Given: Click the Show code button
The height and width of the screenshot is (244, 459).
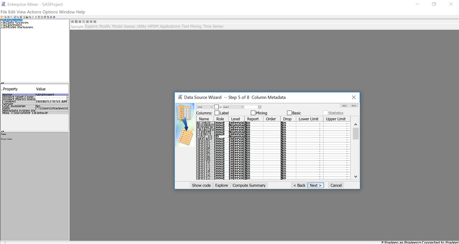Looking at the screenshot, I should pos(201,185).
